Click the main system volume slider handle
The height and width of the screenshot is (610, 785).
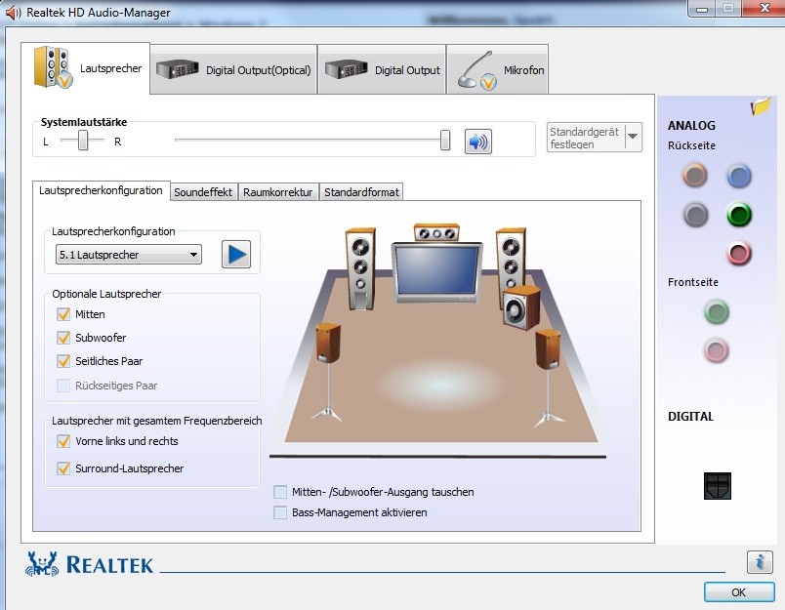(445, 141)
